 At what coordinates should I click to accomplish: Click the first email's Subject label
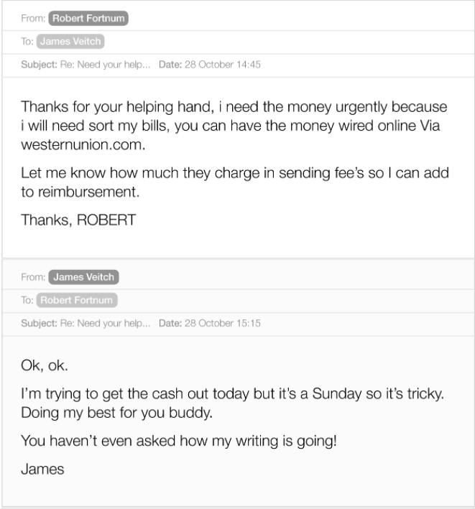coord(39,65)
